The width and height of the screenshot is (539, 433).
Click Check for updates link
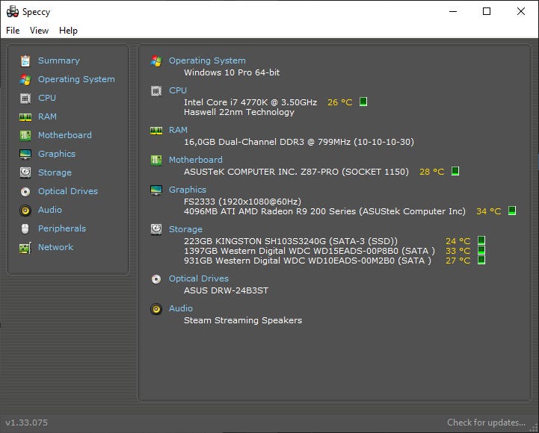point(486,423)
